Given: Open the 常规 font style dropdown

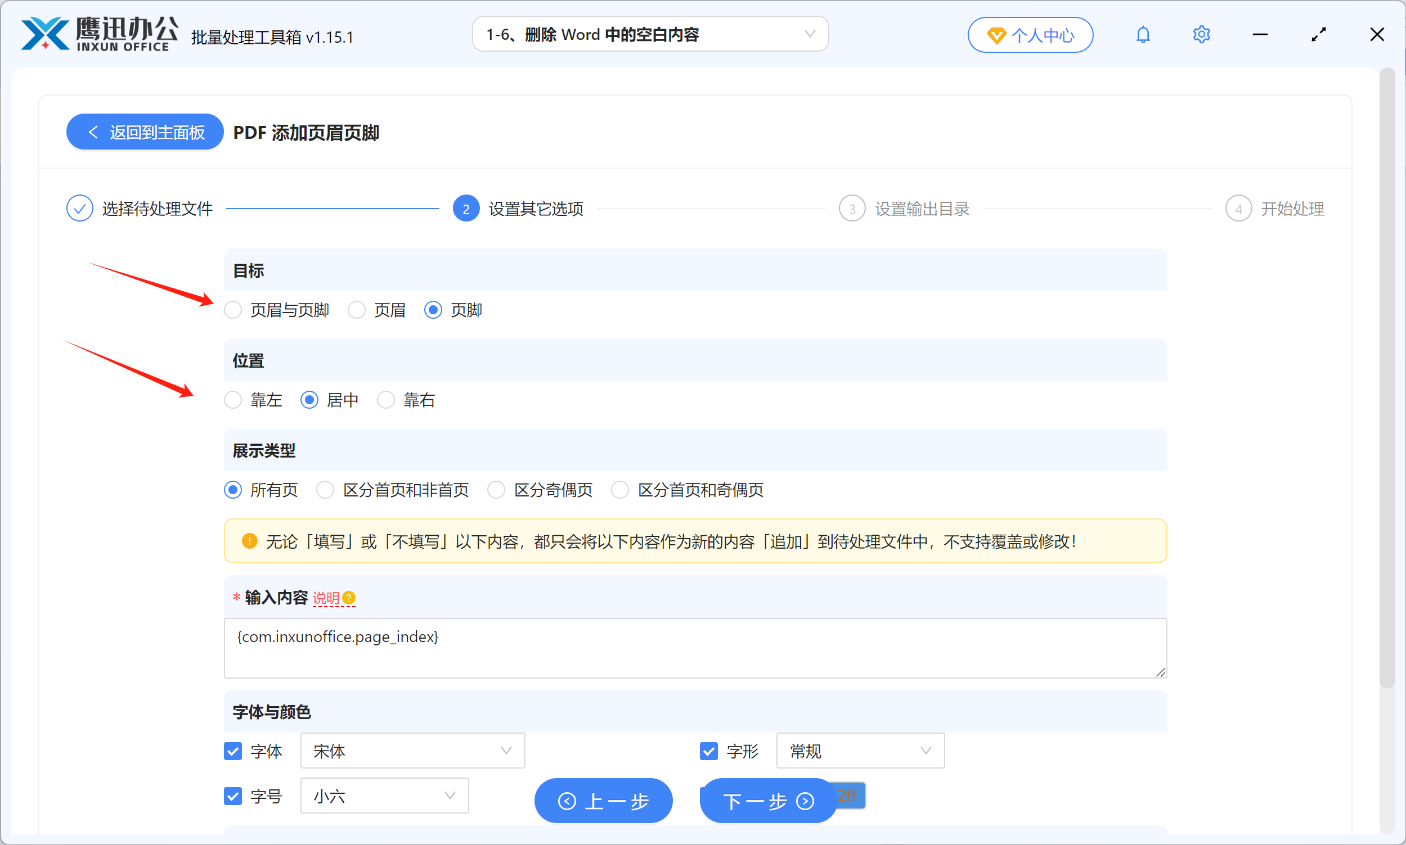Looking at the screenshot, I should click(860, 751).
